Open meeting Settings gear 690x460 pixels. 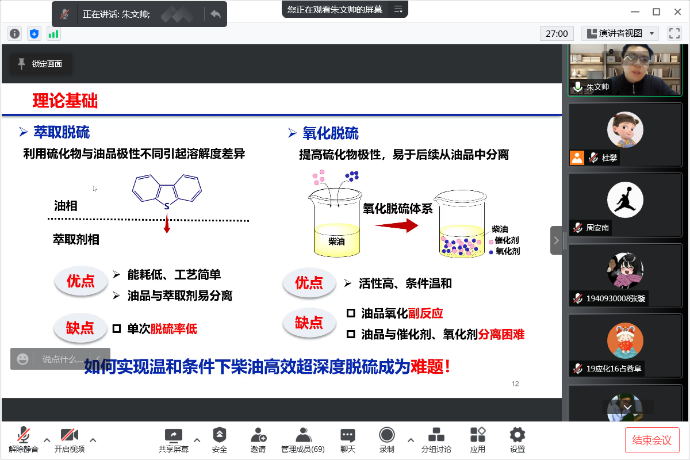(x=517, y=440)
